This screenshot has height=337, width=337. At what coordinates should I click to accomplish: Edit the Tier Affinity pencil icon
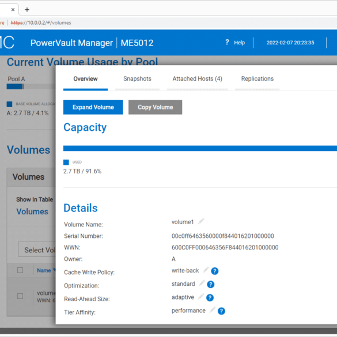[x=213, y=310]
